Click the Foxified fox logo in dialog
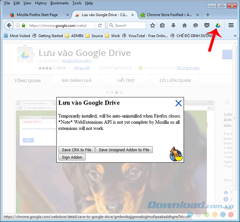This screenshot has width=240, height=222. point(176,154)
